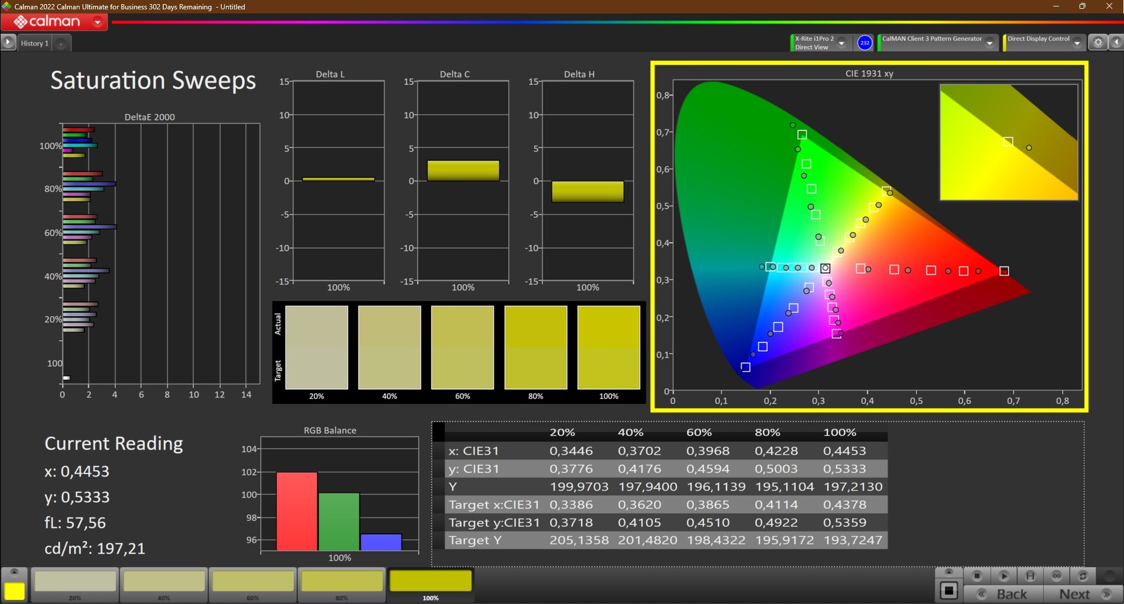Open the CalMAN Client 3 Pattern Generator dropdown

pyautogui.click(x=990, y=43)
